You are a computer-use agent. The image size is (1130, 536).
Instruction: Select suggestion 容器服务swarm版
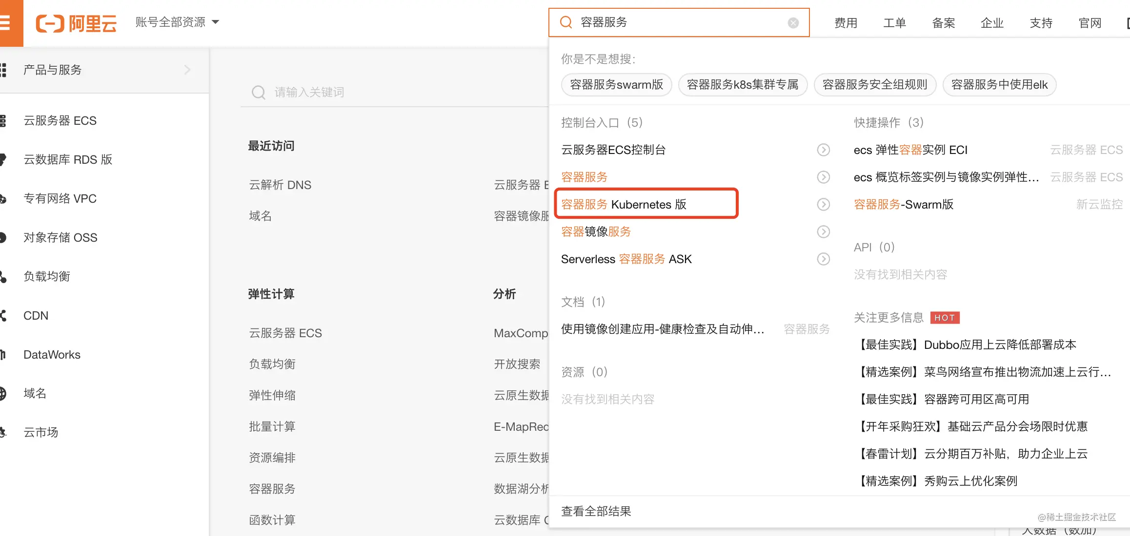pos(617,85)
